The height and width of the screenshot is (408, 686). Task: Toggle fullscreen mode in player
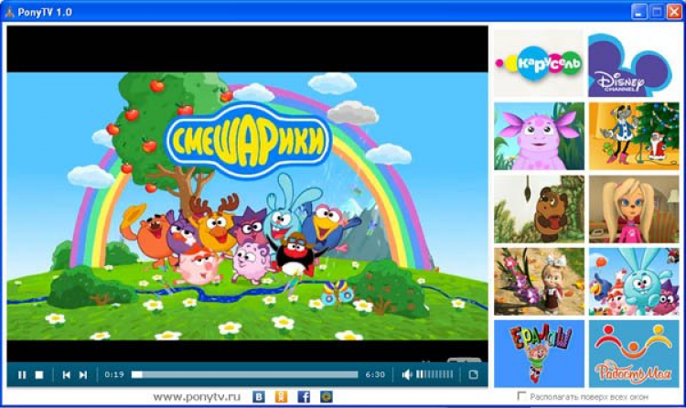click(x=473, y=375)
